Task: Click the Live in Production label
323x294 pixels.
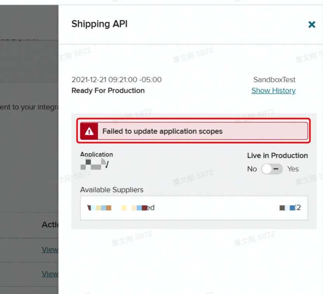Action: point(278,156)
